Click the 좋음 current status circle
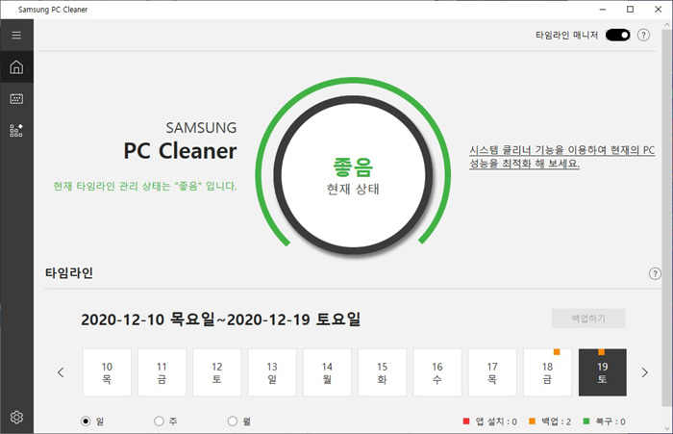This screenshot has width=673, height=434. (353, 175)
